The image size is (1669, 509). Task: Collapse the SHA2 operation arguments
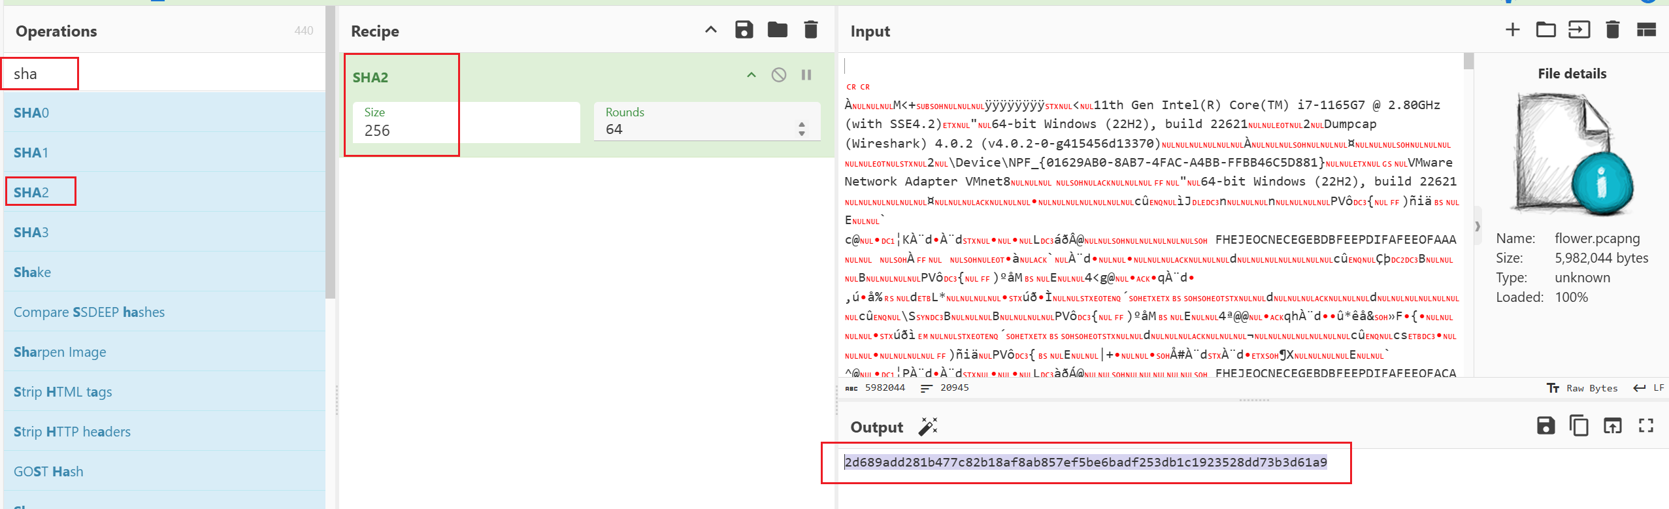752,75
